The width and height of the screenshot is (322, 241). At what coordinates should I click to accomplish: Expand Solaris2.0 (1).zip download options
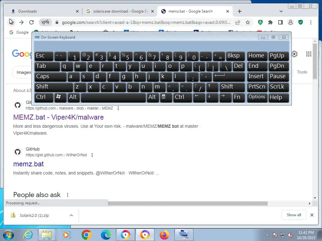point(71,215)
